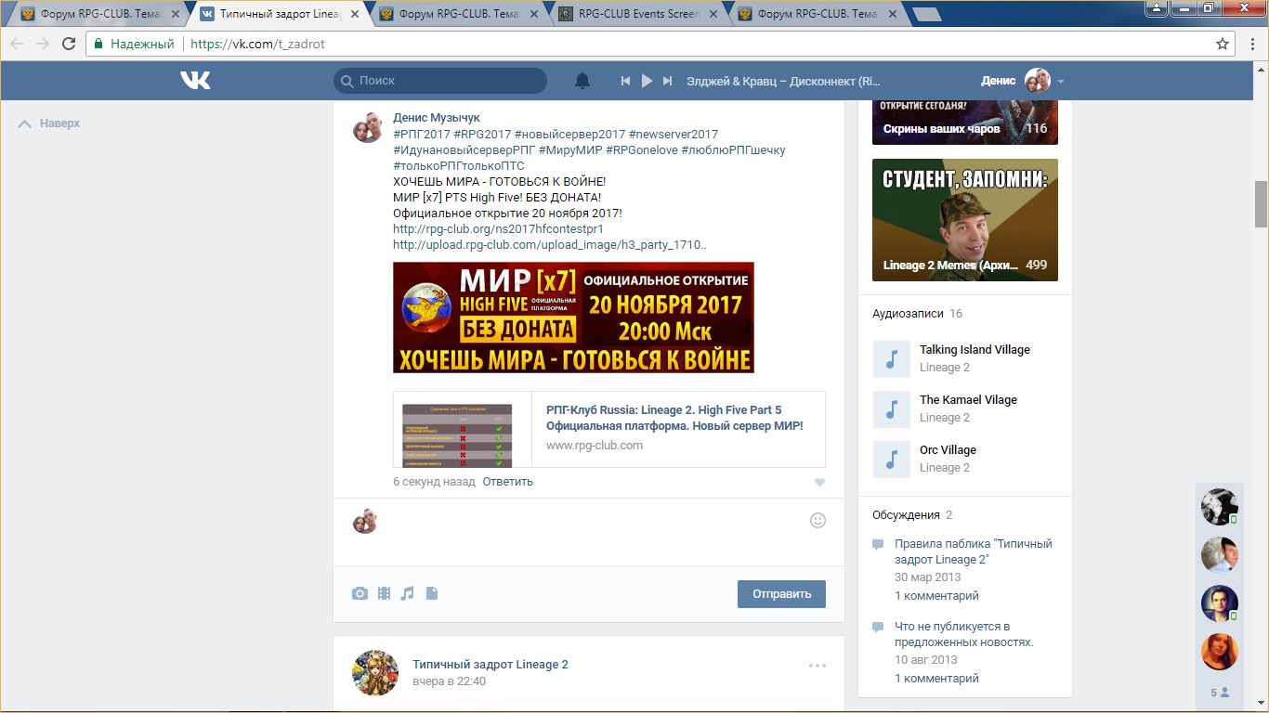Skip to previous track in header player
Image resolution: width=1269 pixels, height=713 pixels.
click(x=626, y=81)
